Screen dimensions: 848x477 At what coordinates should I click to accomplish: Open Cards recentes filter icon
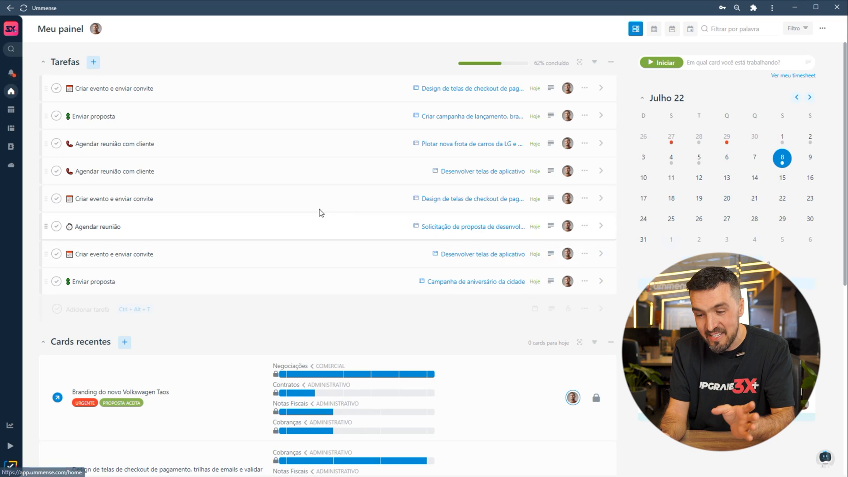pos(594,342)
